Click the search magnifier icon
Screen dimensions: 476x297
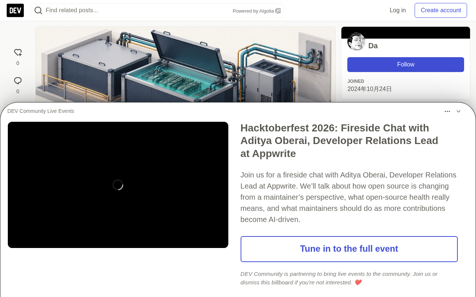coord(38,10)
